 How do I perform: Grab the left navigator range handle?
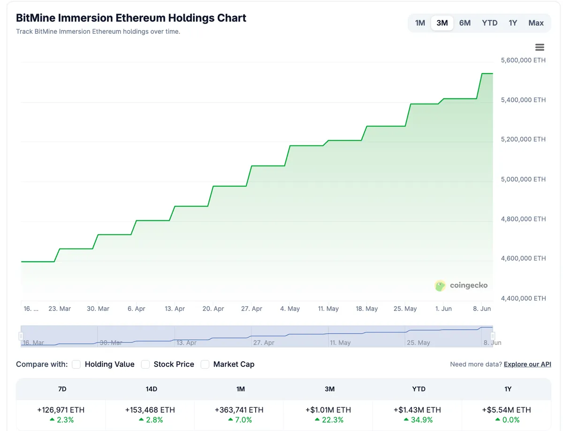pyautogui.click(x=21, y=336)
